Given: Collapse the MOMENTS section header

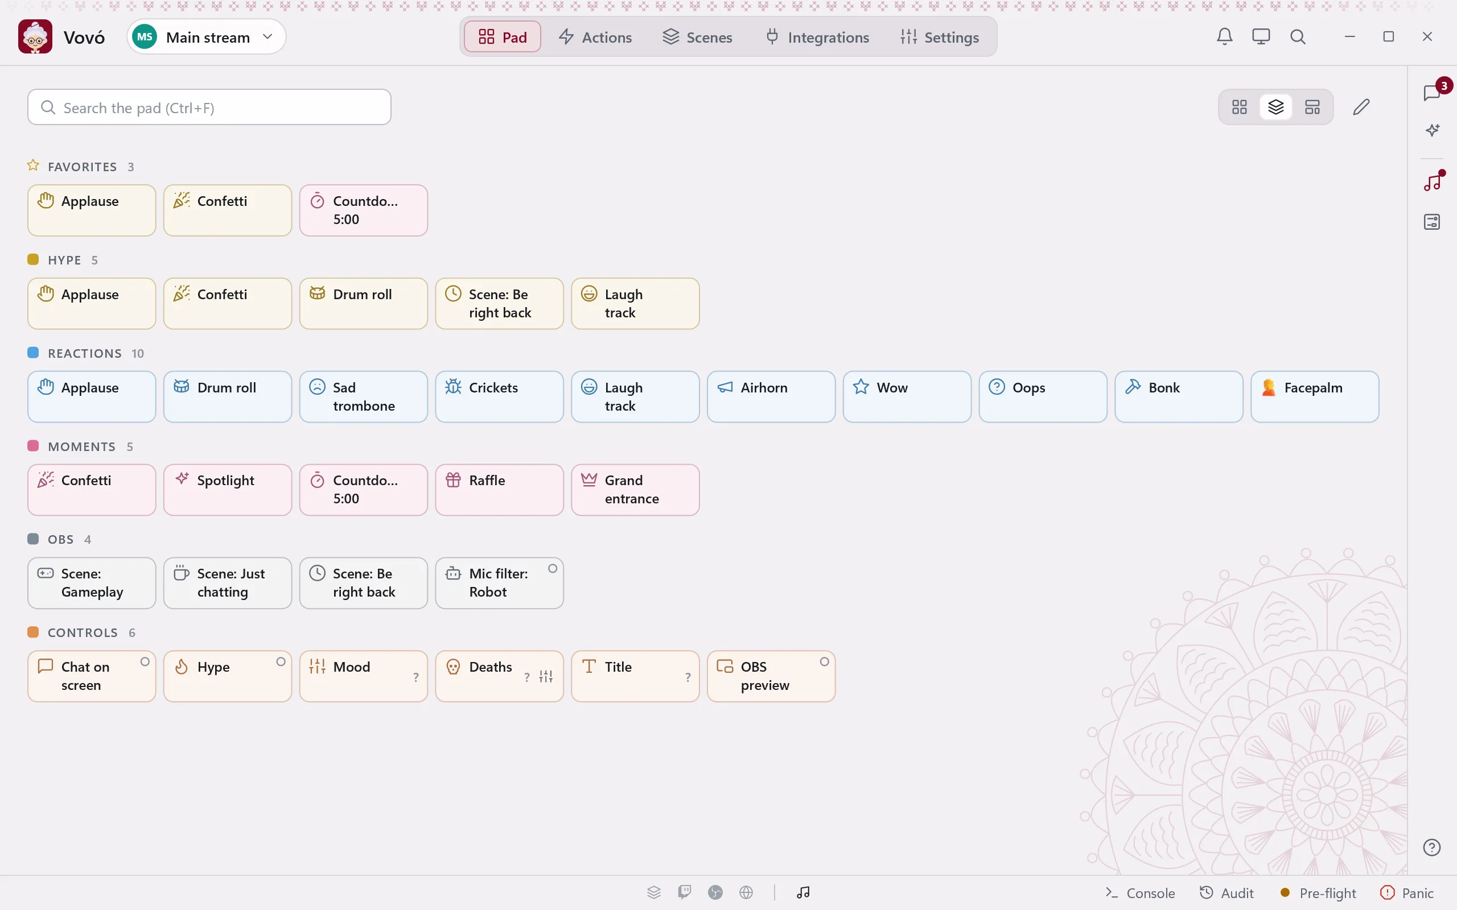Looking at the screenshot, I should click(x=81, y=446).
